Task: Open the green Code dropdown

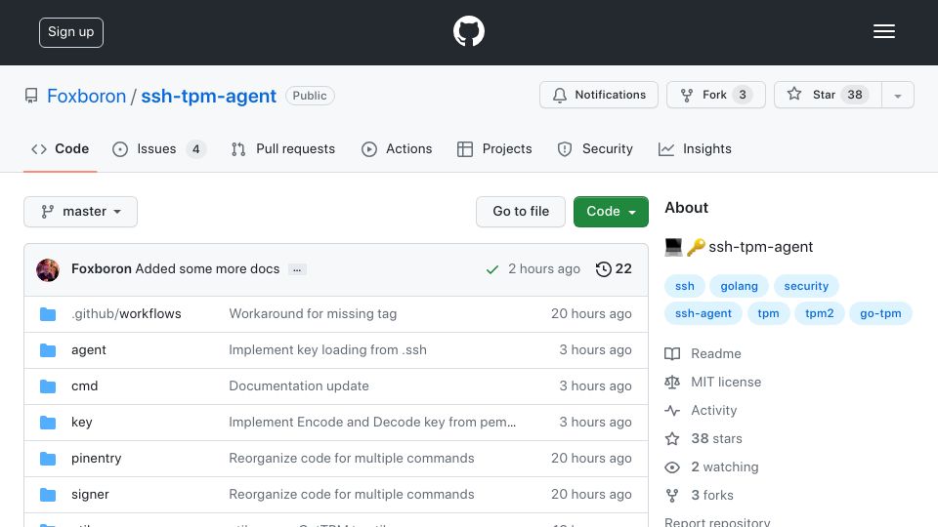Action: pyautogui.click(x=611, y=212)
